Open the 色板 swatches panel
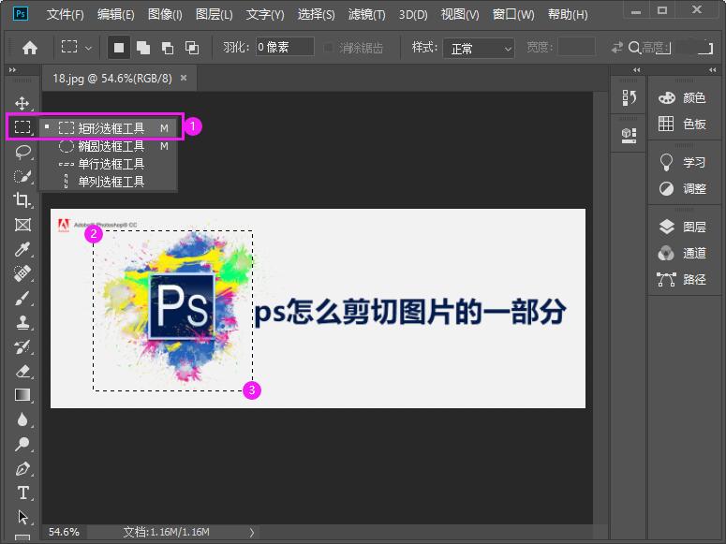This screenshot has width=726, height=544. (x=682, y=124)
